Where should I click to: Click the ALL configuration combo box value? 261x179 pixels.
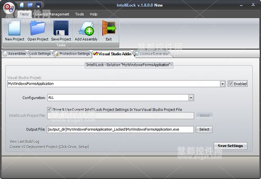[x=51, y=98]
